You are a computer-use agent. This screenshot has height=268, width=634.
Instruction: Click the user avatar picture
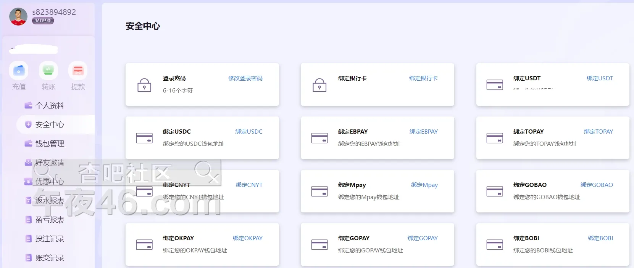(x=18, y=17)
